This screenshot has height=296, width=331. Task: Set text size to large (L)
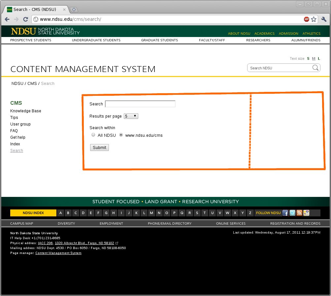click(319, 58)
